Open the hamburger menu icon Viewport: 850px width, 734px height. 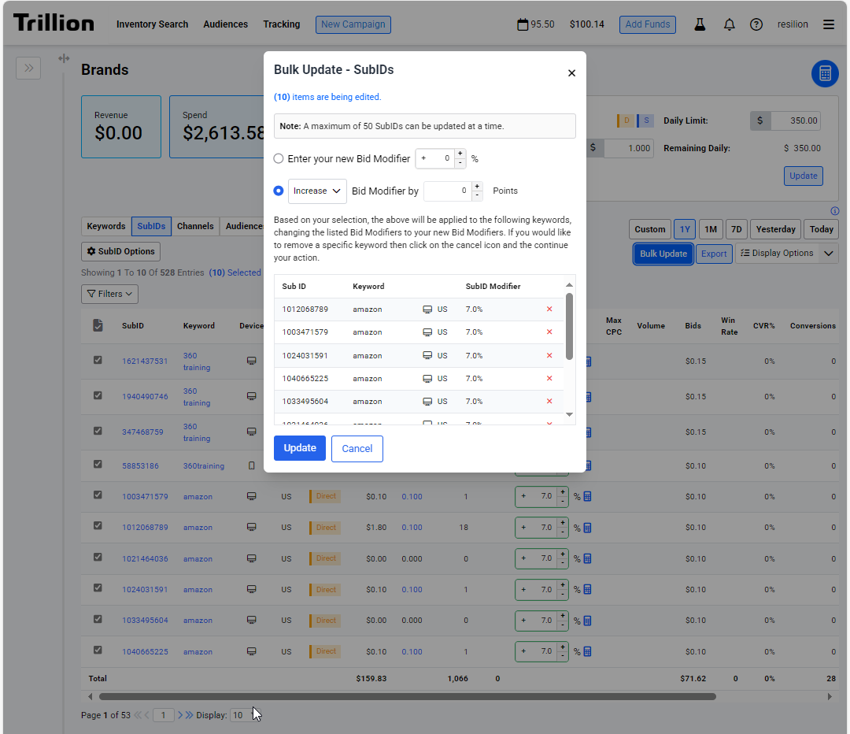pos(829,24)
